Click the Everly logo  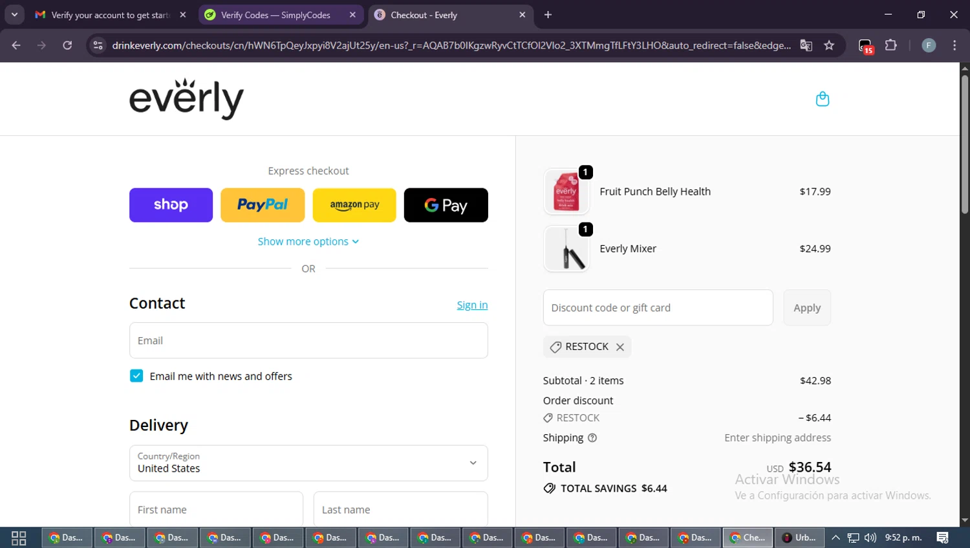coord(186,99)
